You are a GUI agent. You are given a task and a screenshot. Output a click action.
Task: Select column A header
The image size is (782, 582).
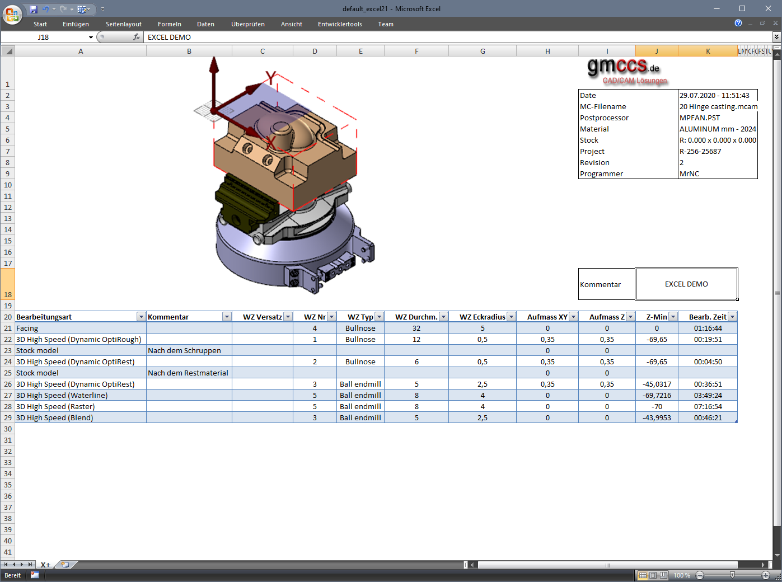click(81, 51)
